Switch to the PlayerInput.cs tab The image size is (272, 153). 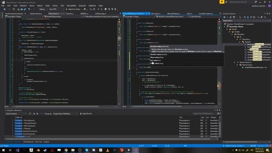[54, 14]
